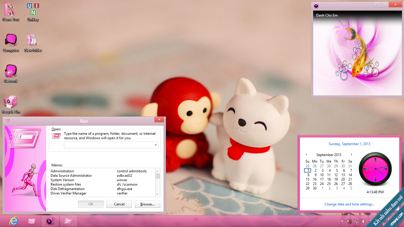Select date 10 in the calendar
The image size is (404, 227).
(x=322, y=175)
